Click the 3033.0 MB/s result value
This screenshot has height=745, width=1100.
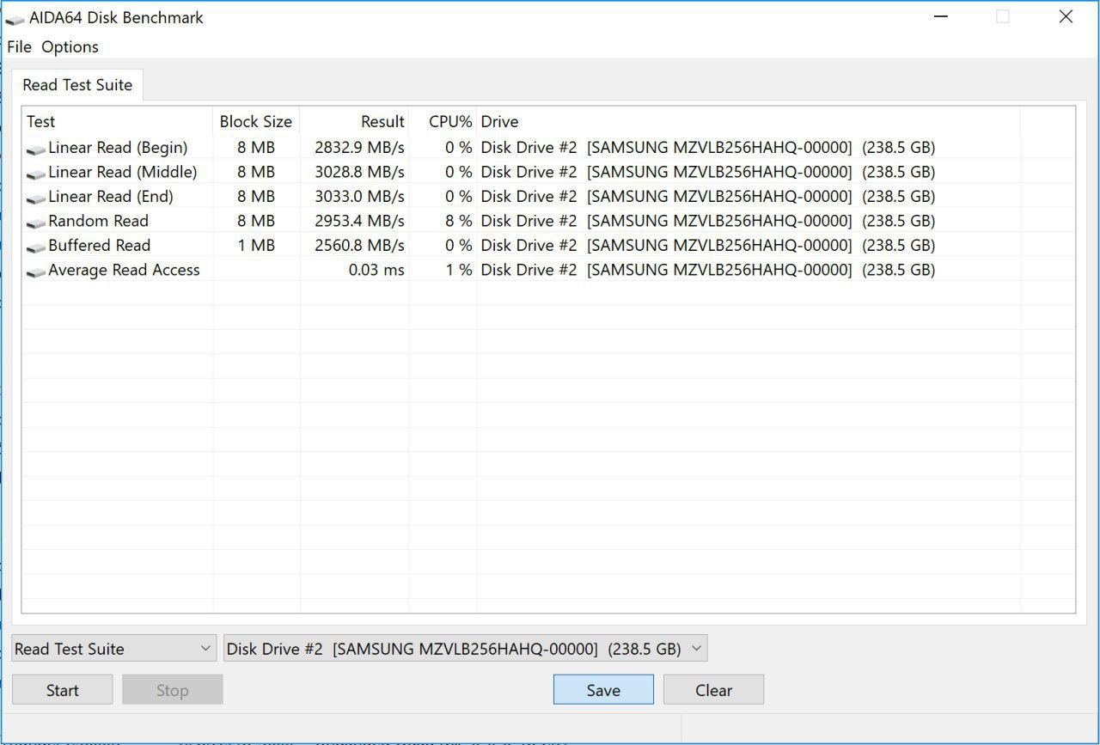click(x=359, y=196)
